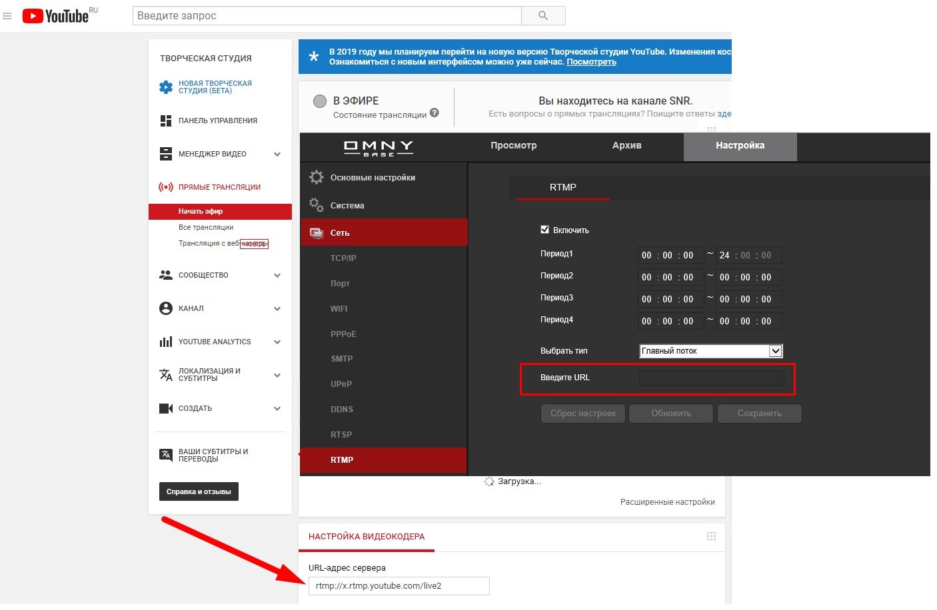Click the Обновить button

pyautogui.click(x=671, y=414)
